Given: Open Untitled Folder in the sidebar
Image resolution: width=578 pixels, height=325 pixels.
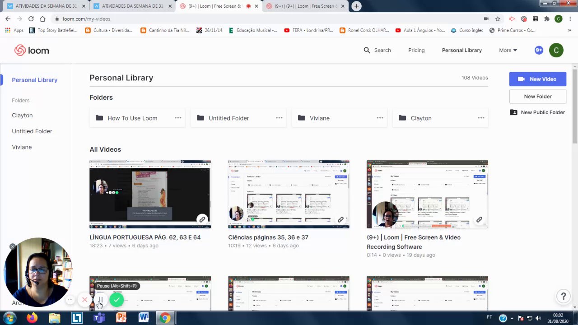Looking at the screenshot, I should (x=32, y=131).
